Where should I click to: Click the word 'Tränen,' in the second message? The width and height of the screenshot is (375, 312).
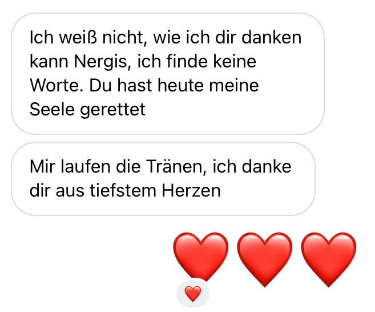point(176,167)
